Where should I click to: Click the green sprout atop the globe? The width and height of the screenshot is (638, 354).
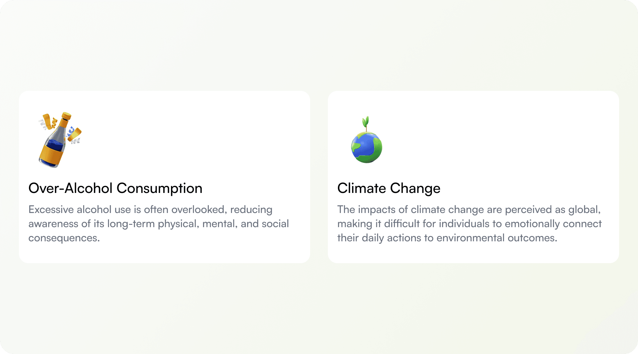point(366,123)
